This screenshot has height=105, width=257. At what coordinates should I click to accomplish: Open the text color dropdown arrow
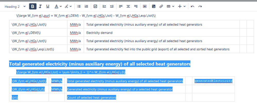(x=61, y=6)
